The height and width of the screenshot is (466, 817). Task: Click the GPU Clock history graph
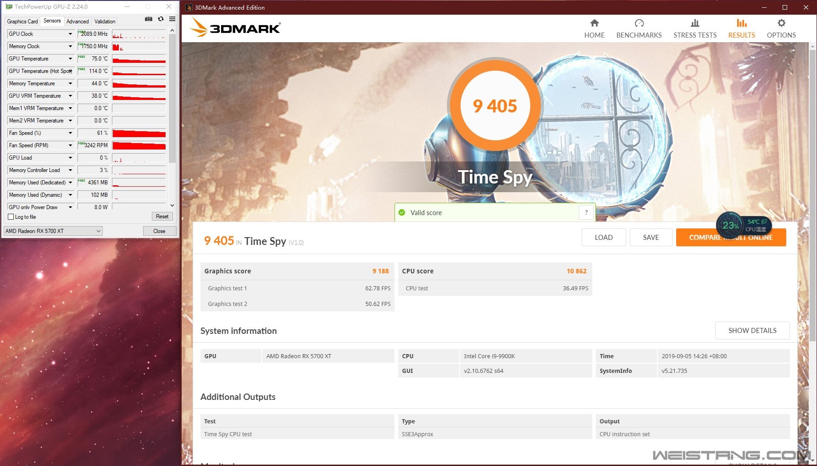point(139,34)
